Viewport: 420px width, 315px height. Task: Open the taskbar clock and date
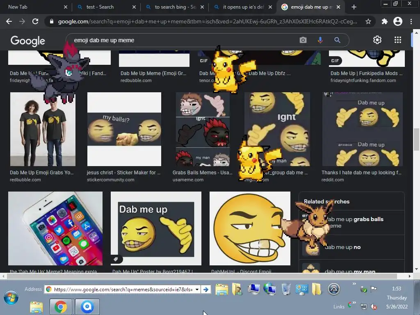397,298
